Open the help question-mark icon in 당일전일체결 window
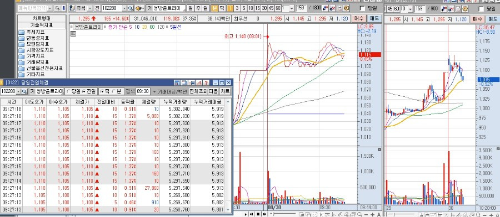Screen dimensions: 500x217 tap(206, 83)
